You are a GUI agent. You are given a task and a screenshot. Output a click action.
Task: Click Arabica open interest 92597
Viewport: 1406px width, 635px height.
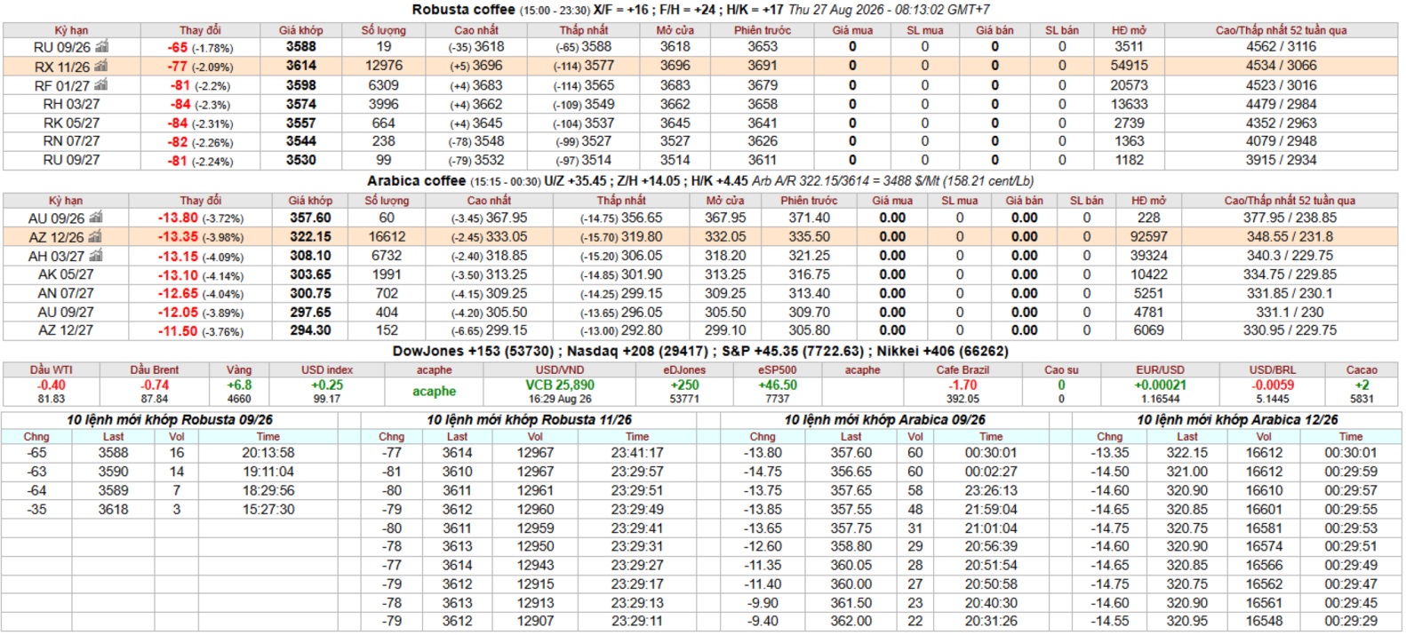(1149, 237)
